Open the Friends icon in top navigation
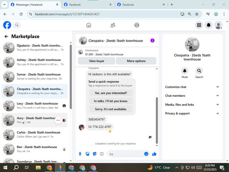This screenshot has height=172, width=229. point(113,25)
